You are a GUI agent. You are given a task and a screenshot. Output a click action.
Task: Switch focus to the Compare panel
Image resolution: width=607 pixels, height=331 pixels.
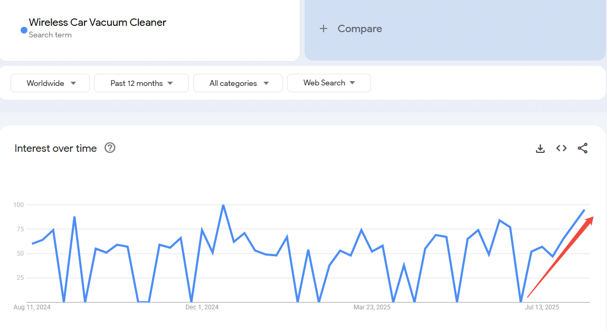pyautogui.click(x=455, y=28)
